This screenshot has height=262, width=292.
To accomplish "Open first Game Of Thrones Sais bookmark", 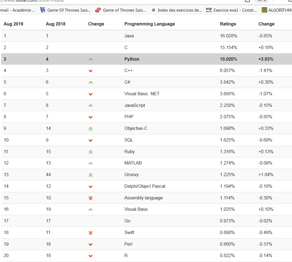I will click(x=65, y=10).
